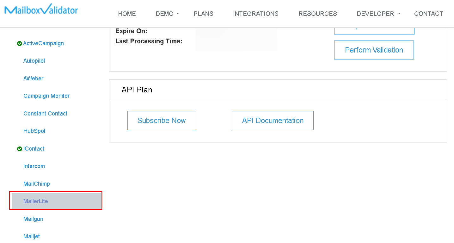This screenshot has width=454, height=243.
Task: Click the green checkmark beside iContact
Action: (19, 149)
